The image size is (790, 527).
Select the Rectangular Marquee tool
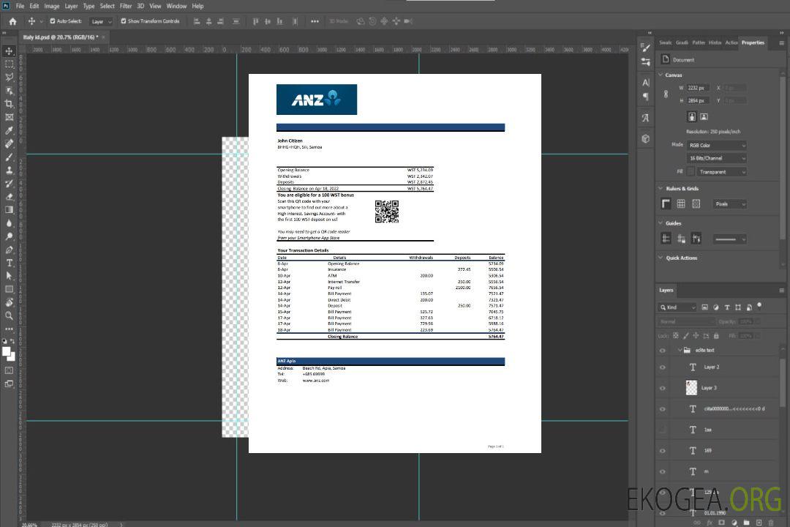click(9, 64)
